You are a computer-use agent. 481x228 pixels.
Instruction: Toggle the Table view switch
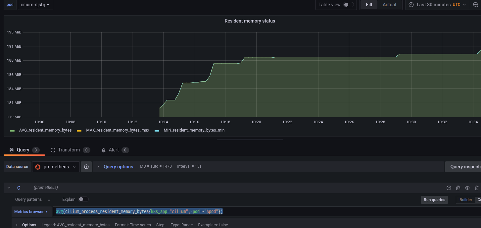point(349,5)
